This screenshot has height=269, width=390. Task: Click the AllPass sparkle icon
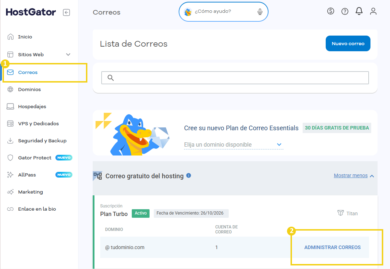(10, 175)
